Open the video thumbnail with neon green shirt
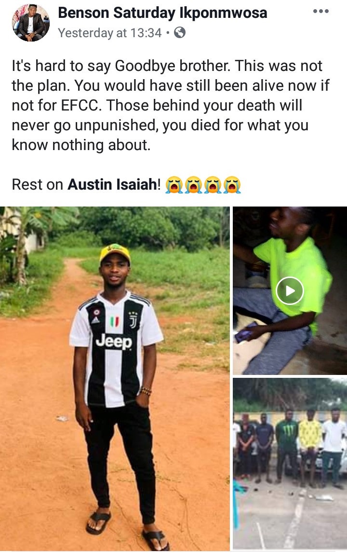Viewport: 347px width, 553px height. 290,290
